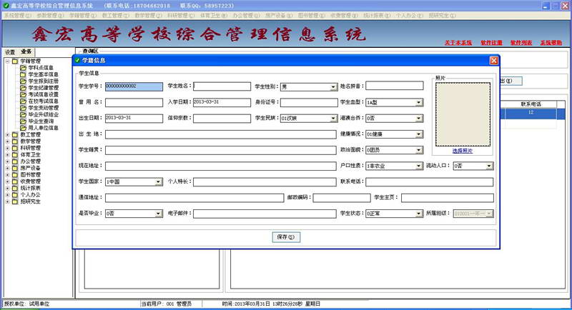Screen dimensions: 572x310
Task: Click the 学生姓名 input field
Action: [x=222, y=86]
